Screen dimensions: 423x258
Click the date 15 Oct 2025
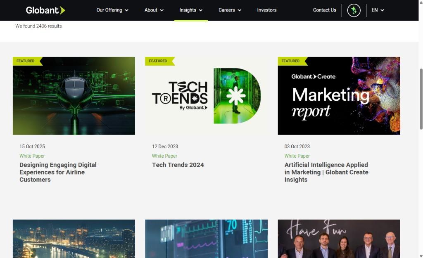tap(32, 147)
